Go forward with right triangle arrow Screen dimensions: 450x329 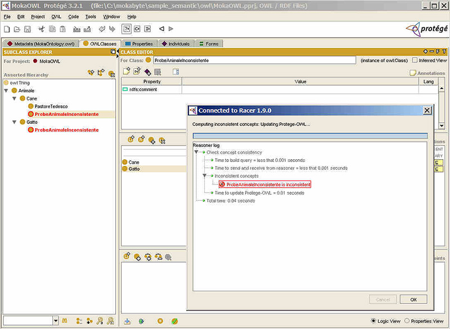pyautogui.click(x=171, y=29)
